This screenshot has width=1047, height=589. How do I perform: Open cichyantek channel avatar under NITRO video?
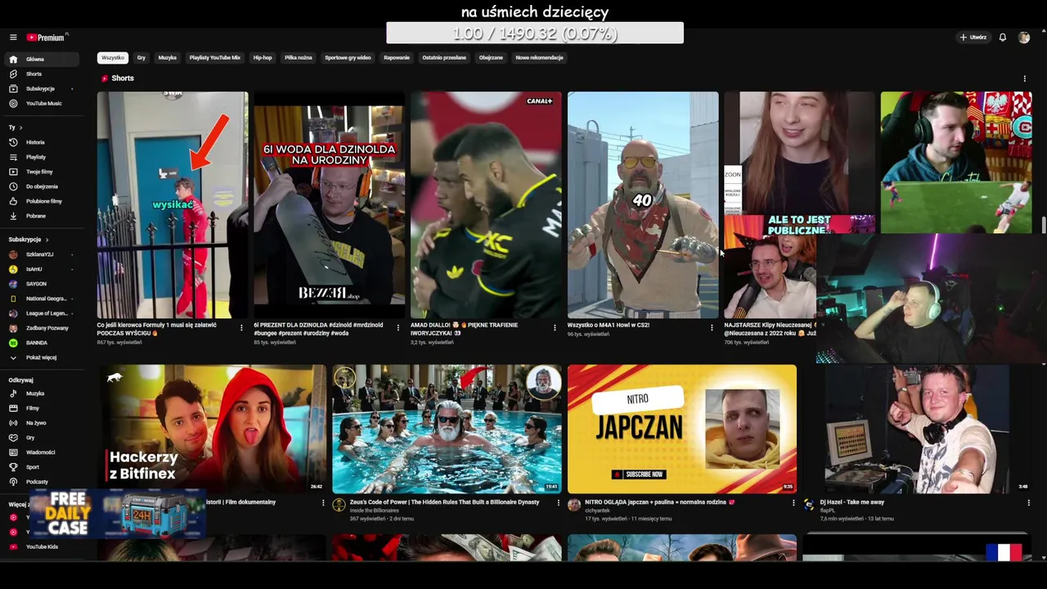[574, 506]
